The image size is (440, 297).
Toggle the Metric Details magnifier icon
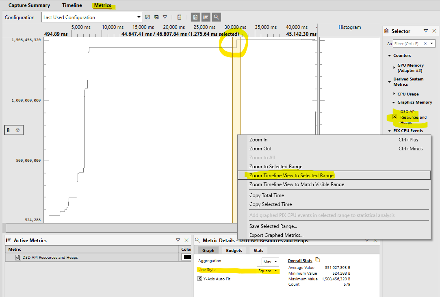pyautogui.click(x=217, y=17)
